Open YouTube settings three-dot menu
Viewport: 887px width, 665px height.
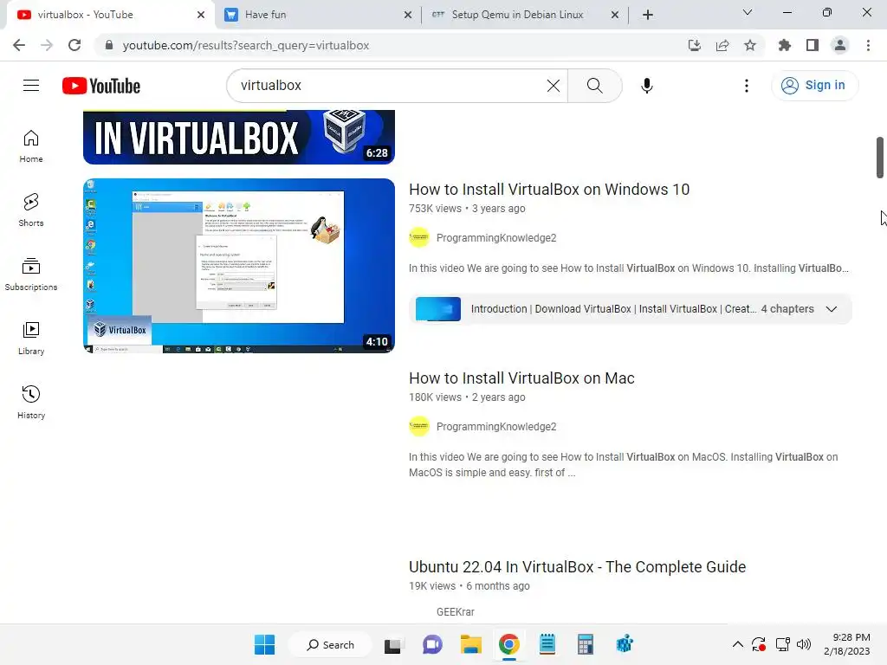point(746,86)
